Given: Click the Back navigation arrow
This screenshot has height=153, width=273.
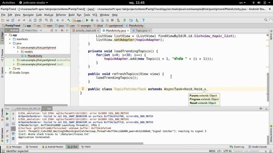Looking at the screenshot, I should coord(58,20).
